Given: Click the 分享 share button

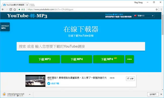Looking at the screenshot, I should (x=130, y=78).
